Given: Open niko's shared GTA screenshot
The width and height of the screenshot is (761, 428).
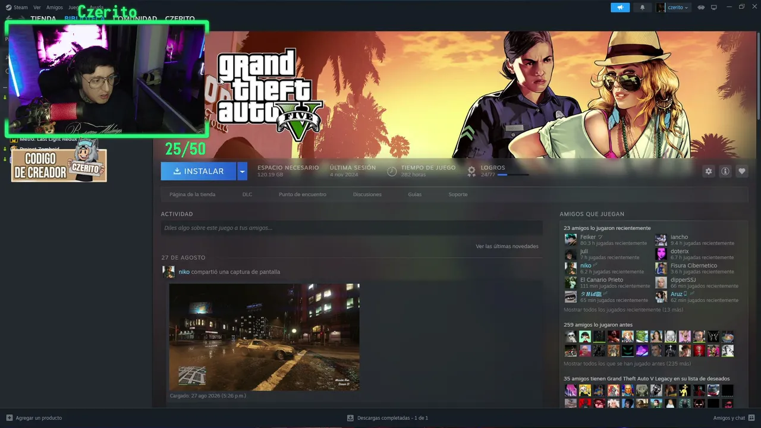Looking at the screenshot, I should tap(265, 337).
